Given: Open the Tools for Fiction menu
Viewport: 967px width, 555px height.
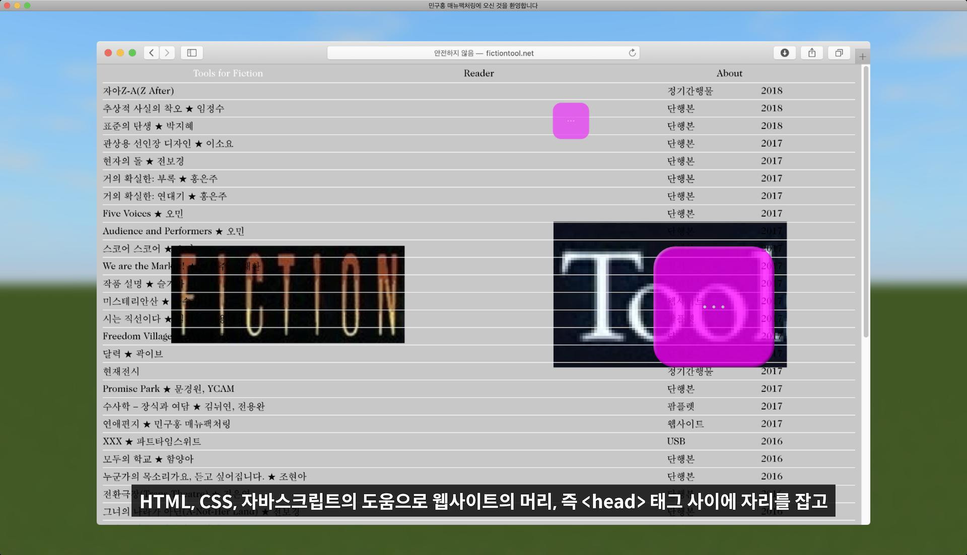Looking at the screenshot, I should click(228, 73).
